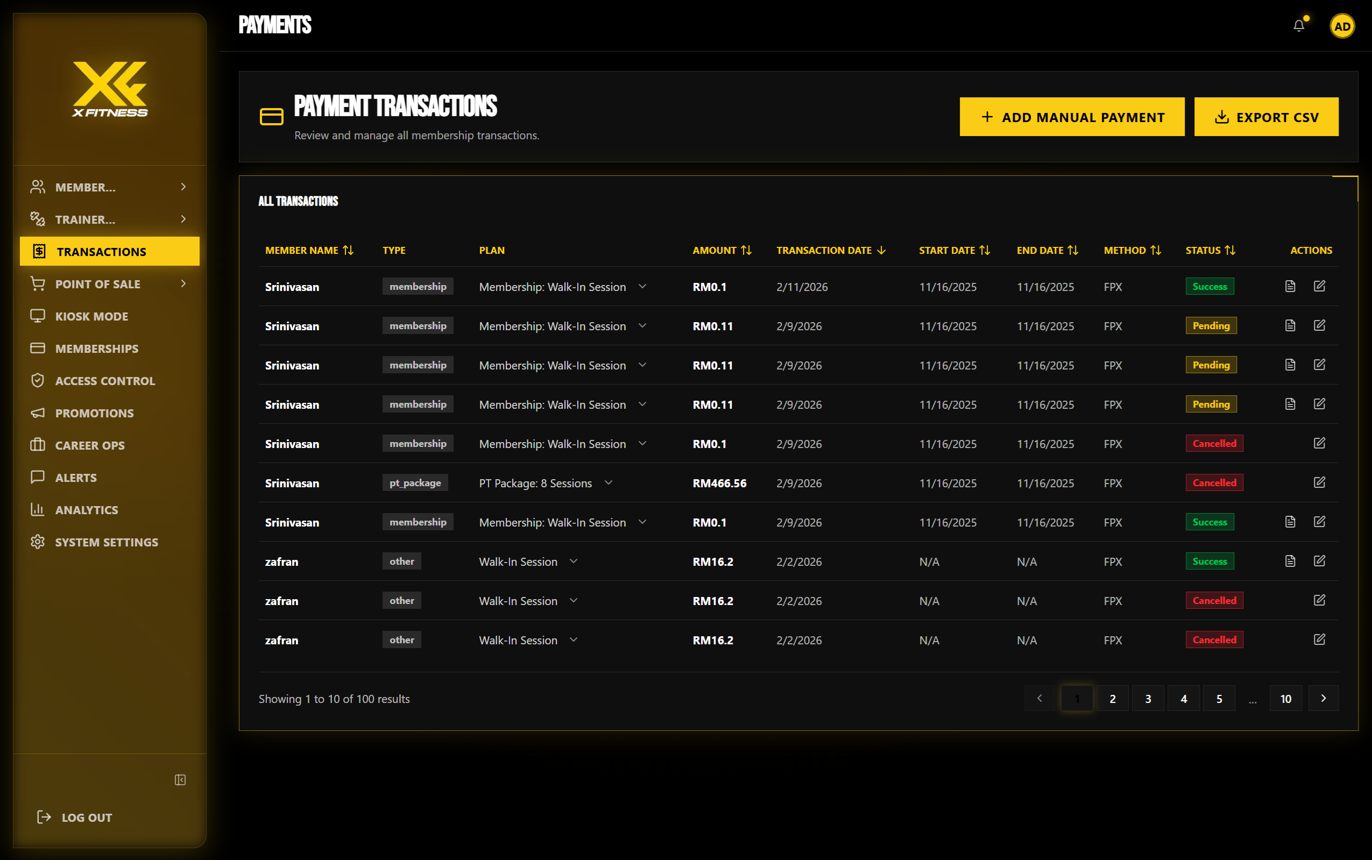Click the Cancelled status badge for PT Package

1214,482
